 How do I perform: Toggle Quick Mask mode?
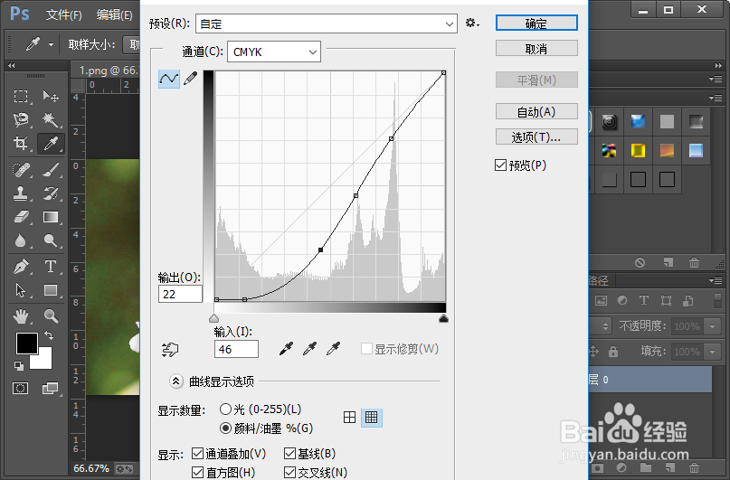[x=21, y=388]
